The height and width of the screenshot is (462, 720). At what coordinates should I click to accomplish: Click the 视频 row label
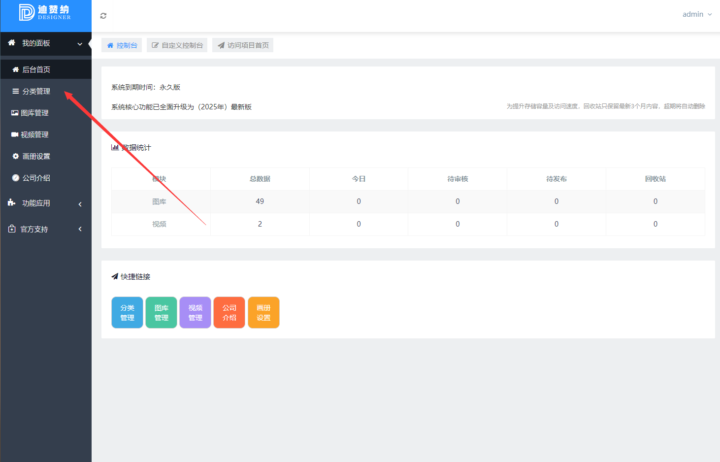[159, 224]
